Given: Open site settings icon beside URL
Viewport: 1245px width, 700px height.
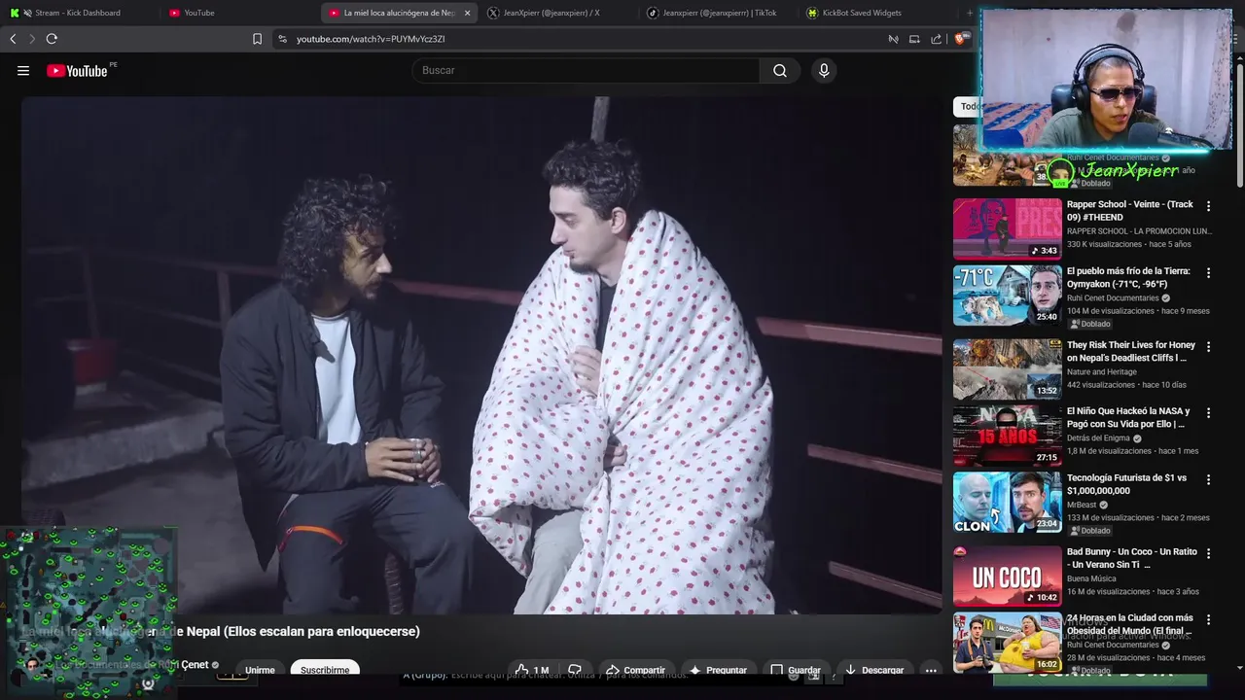Looking at the screenshot, I should (282, 39).
